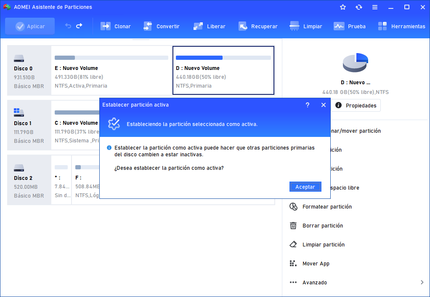430x297 pixels.
Task: Click the Clonar arrow icon
Action: tap(106, 26)
